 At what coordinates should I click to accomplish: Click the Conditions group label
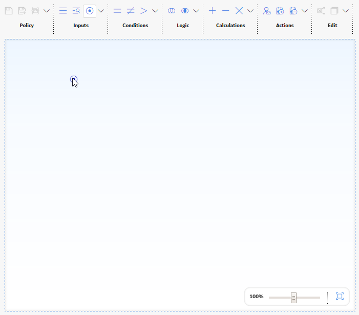pos(135,26)
